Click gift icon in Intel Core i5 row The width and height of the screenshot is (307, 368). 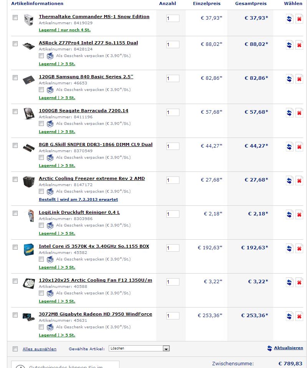50,260
